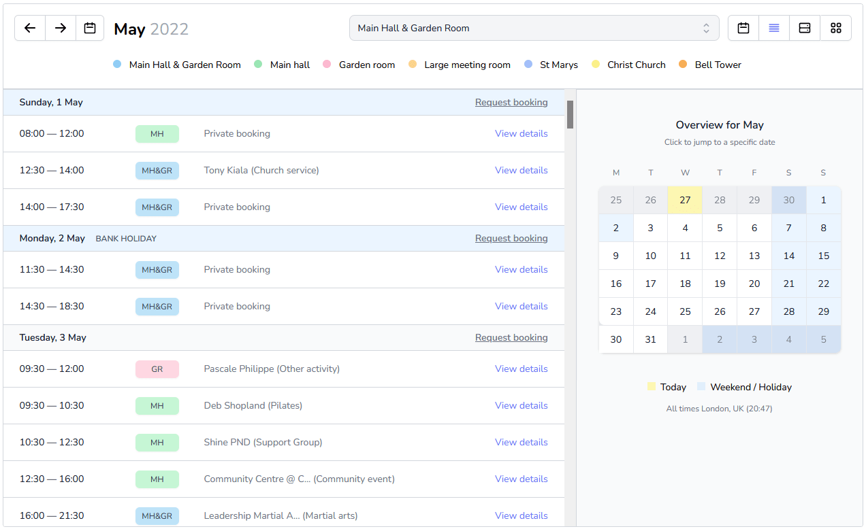The width and height of the screenshot is (866, 529).
Task: Advance to next month with forward arrow
Action: pyautogui.click(x=60, y=28)
